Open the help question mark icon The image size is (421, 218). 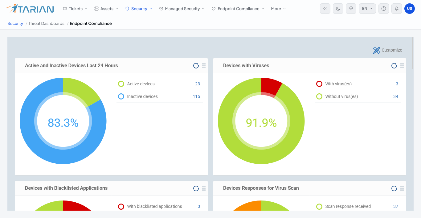tap(384, 9)
